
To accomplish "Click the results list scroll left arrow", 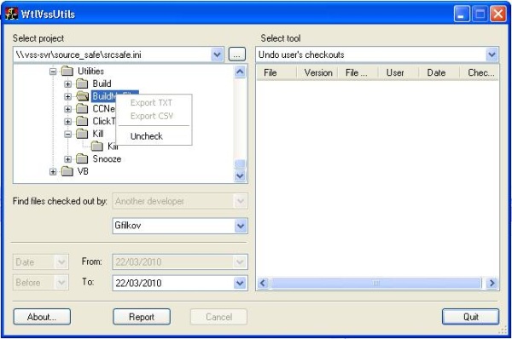I will click(264, 283).
